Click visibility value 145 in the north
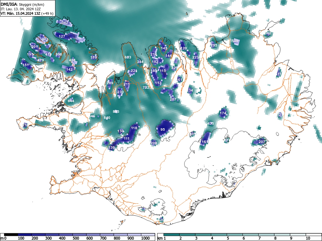 pyautogui.click(x=164, y=49)
